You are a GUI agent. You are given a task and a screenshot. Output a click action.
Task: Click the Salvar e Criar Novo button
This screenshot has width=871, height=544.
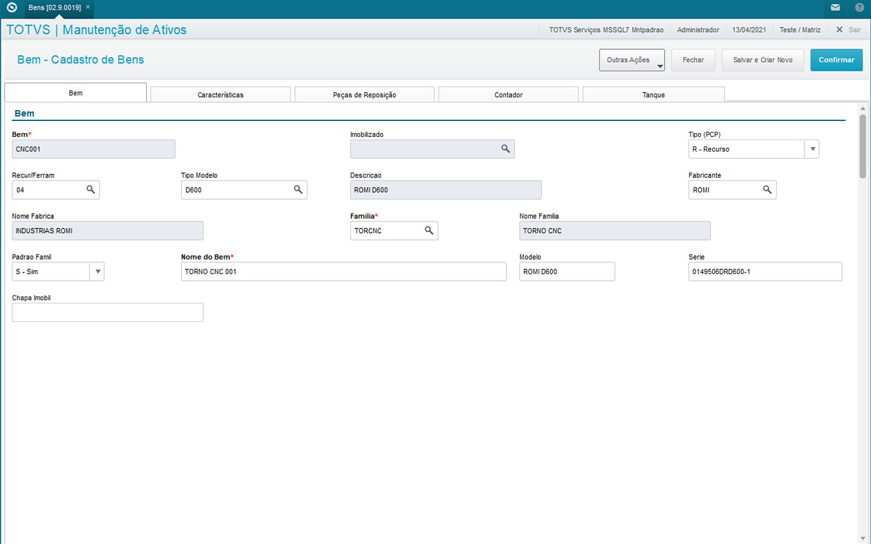762,60
